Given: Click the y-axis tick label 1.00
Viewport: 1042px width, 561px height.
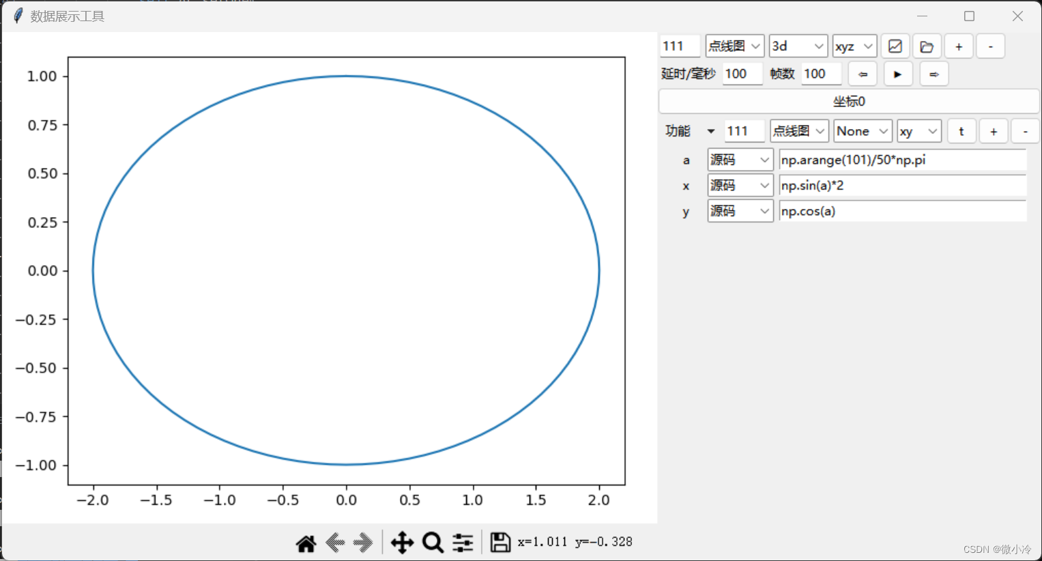Looking at the screenshot, I should (42, 76).
